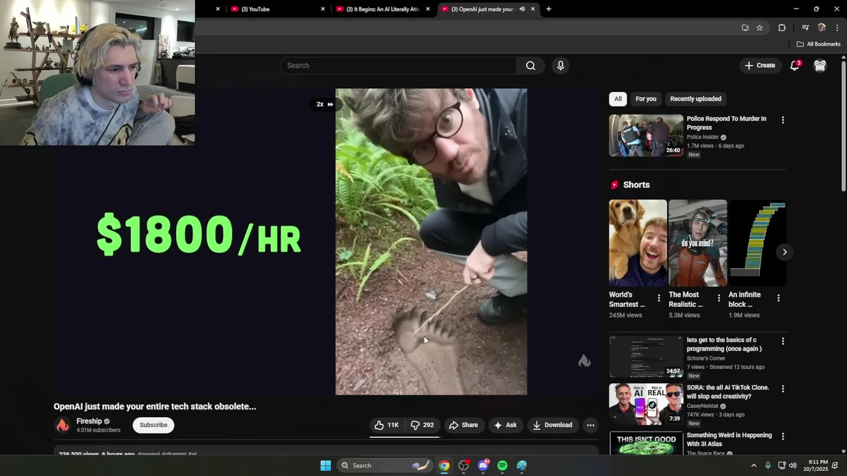Open the Chrome extensions puzzle icon

pyautogui.click(x=782, y=28)
